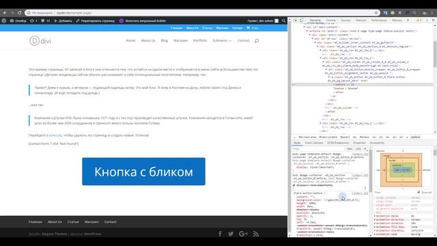Open the RSS feed icon in footer
The image size is (437, 246).
click(x=256, y=234)
